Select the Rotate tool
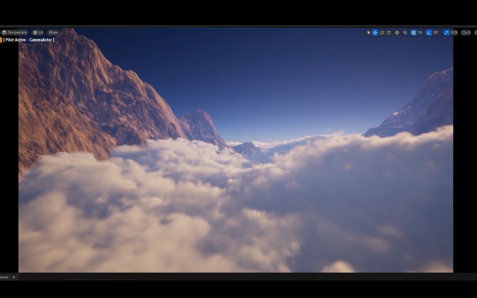Screen dimensions: 477x298 382,33
